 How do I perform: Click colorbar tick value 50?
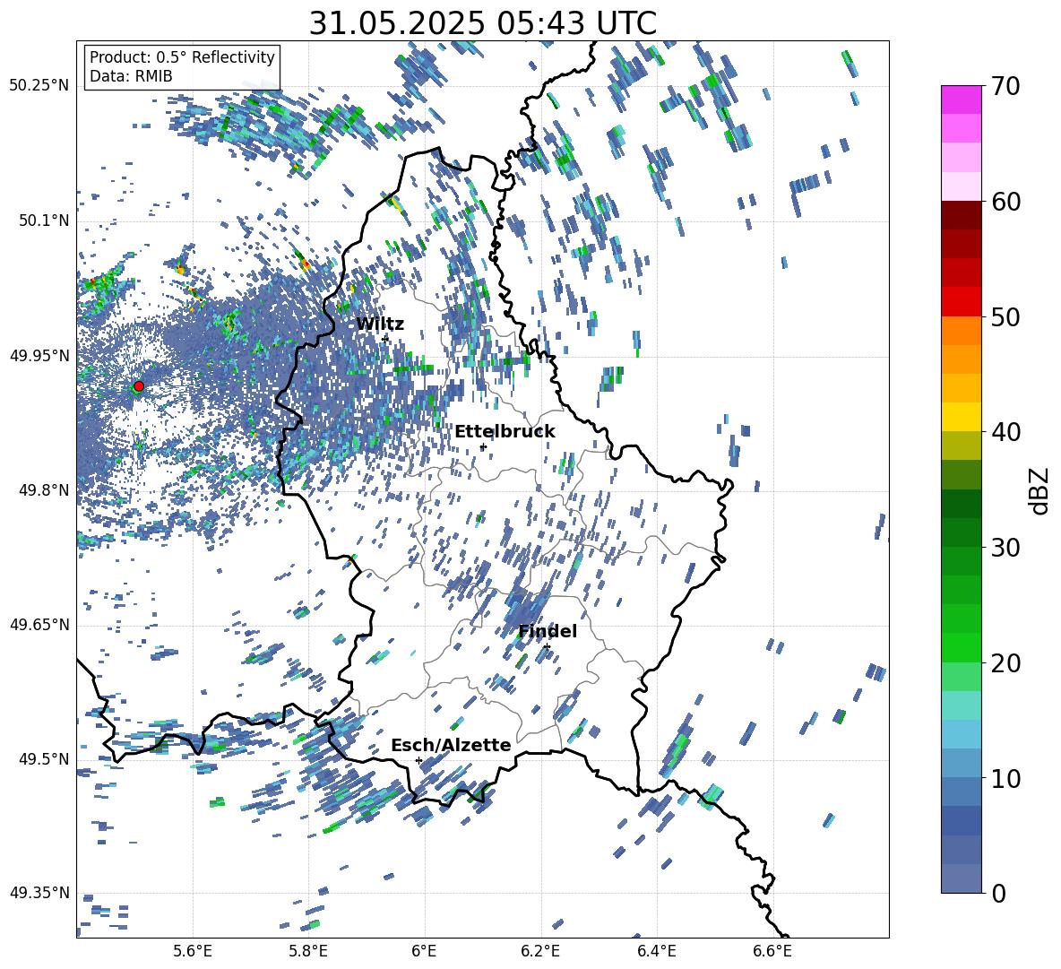coord(1005,316)
